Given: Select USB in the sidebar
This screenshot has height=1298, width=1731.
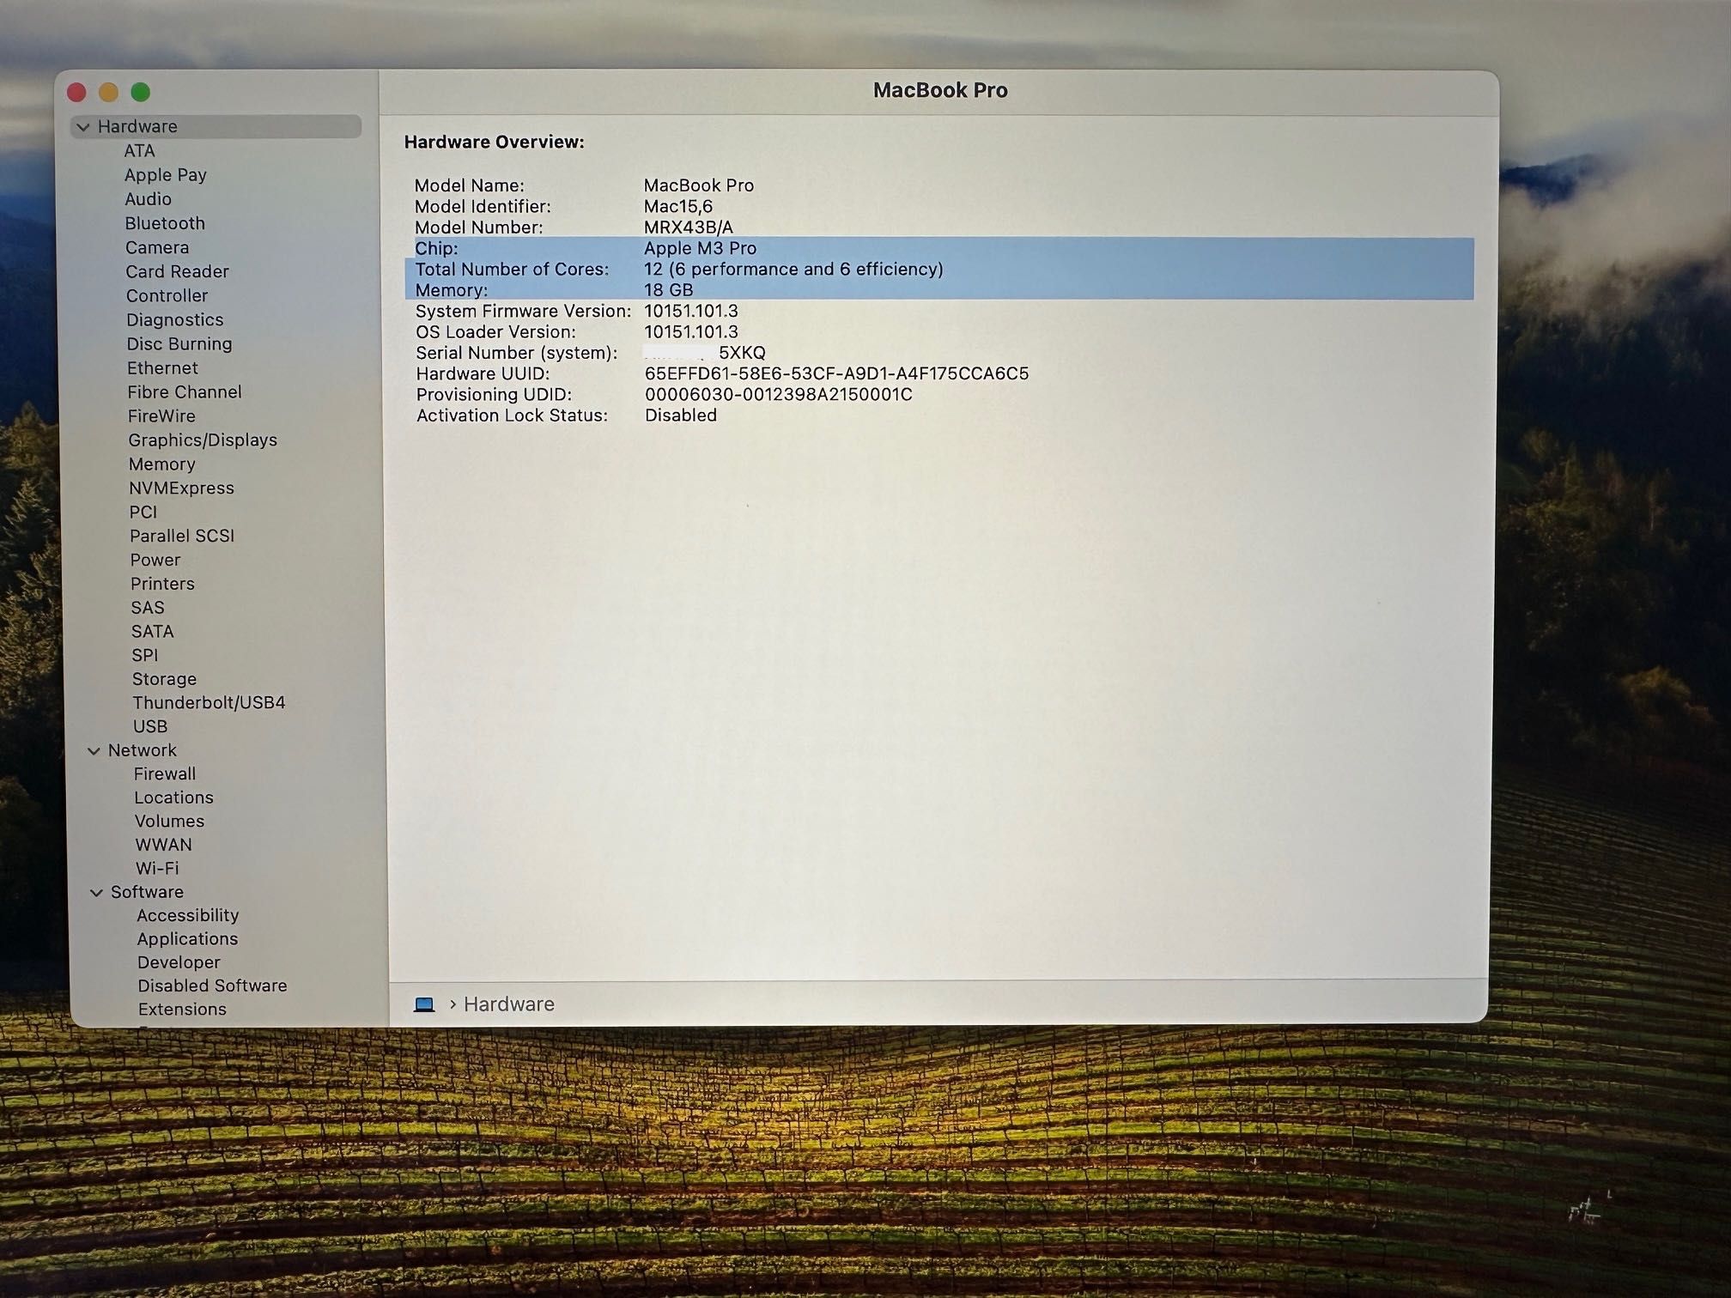Looking at the screenshot, I should (x=150, y=726).
